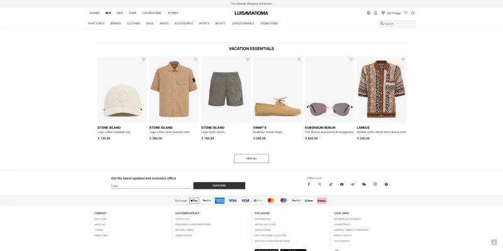The width and height of the screenshot is (503, 251).
Task: Click the Mastercard payment logo
Action: point(271,201)
